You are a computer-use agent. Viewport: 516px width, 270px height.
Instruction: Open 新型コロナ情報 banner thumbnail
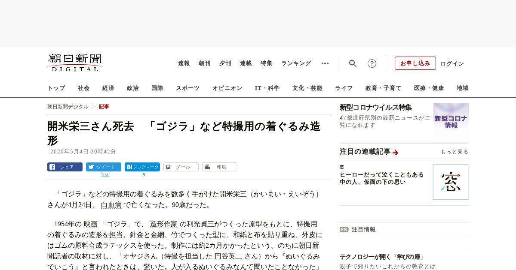[451, 120]
